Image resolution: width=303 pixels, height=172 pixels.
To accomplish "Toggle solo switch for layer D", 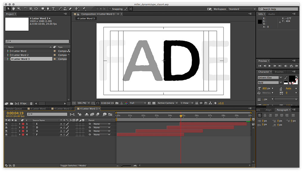I will 12,127.
